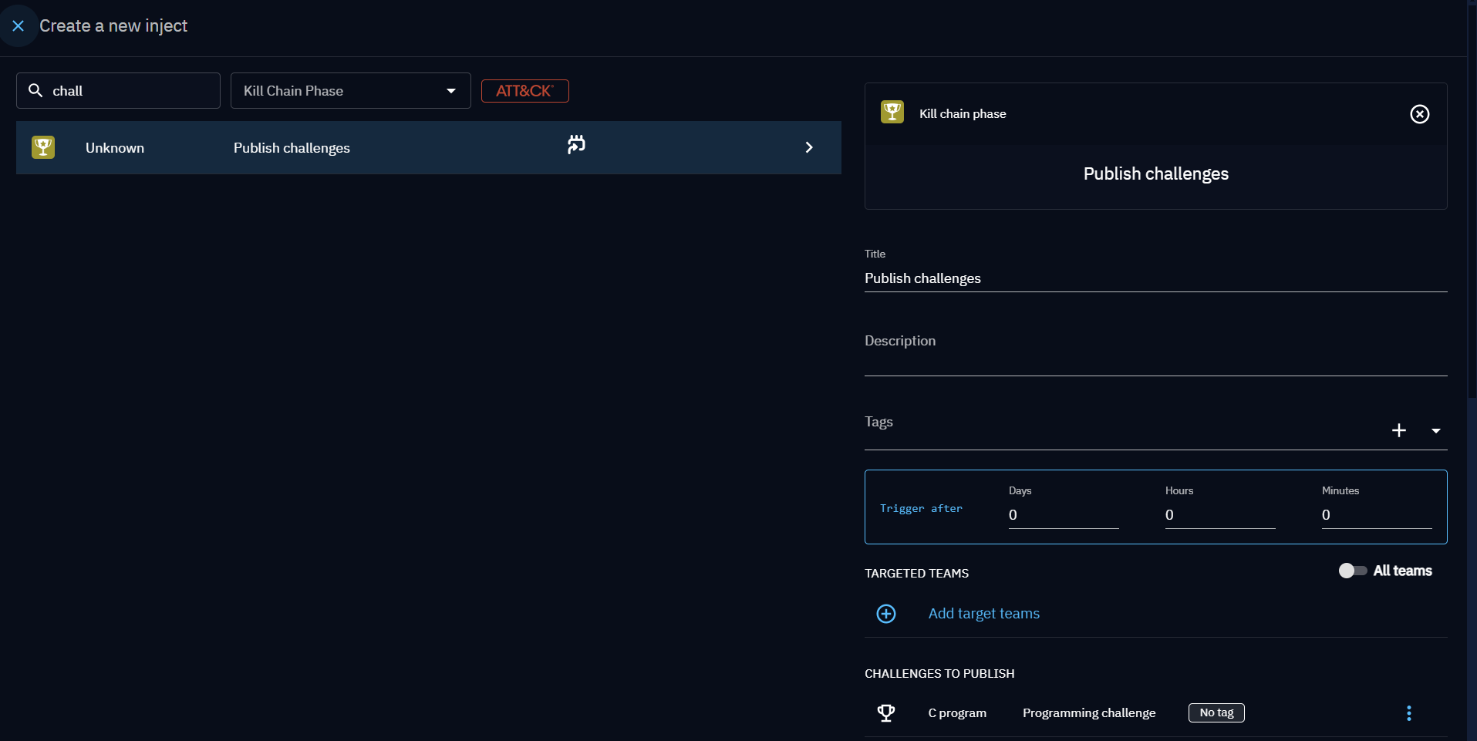
Task: Expand Publish challenges row with chevron
Action: (808, 147)
